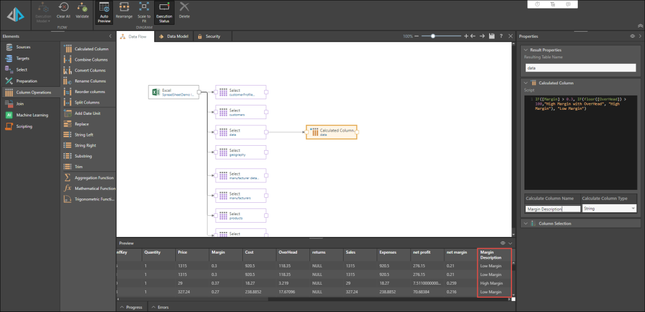Collapse the Result Properties section
645x312 pixels.
(527, 50)
